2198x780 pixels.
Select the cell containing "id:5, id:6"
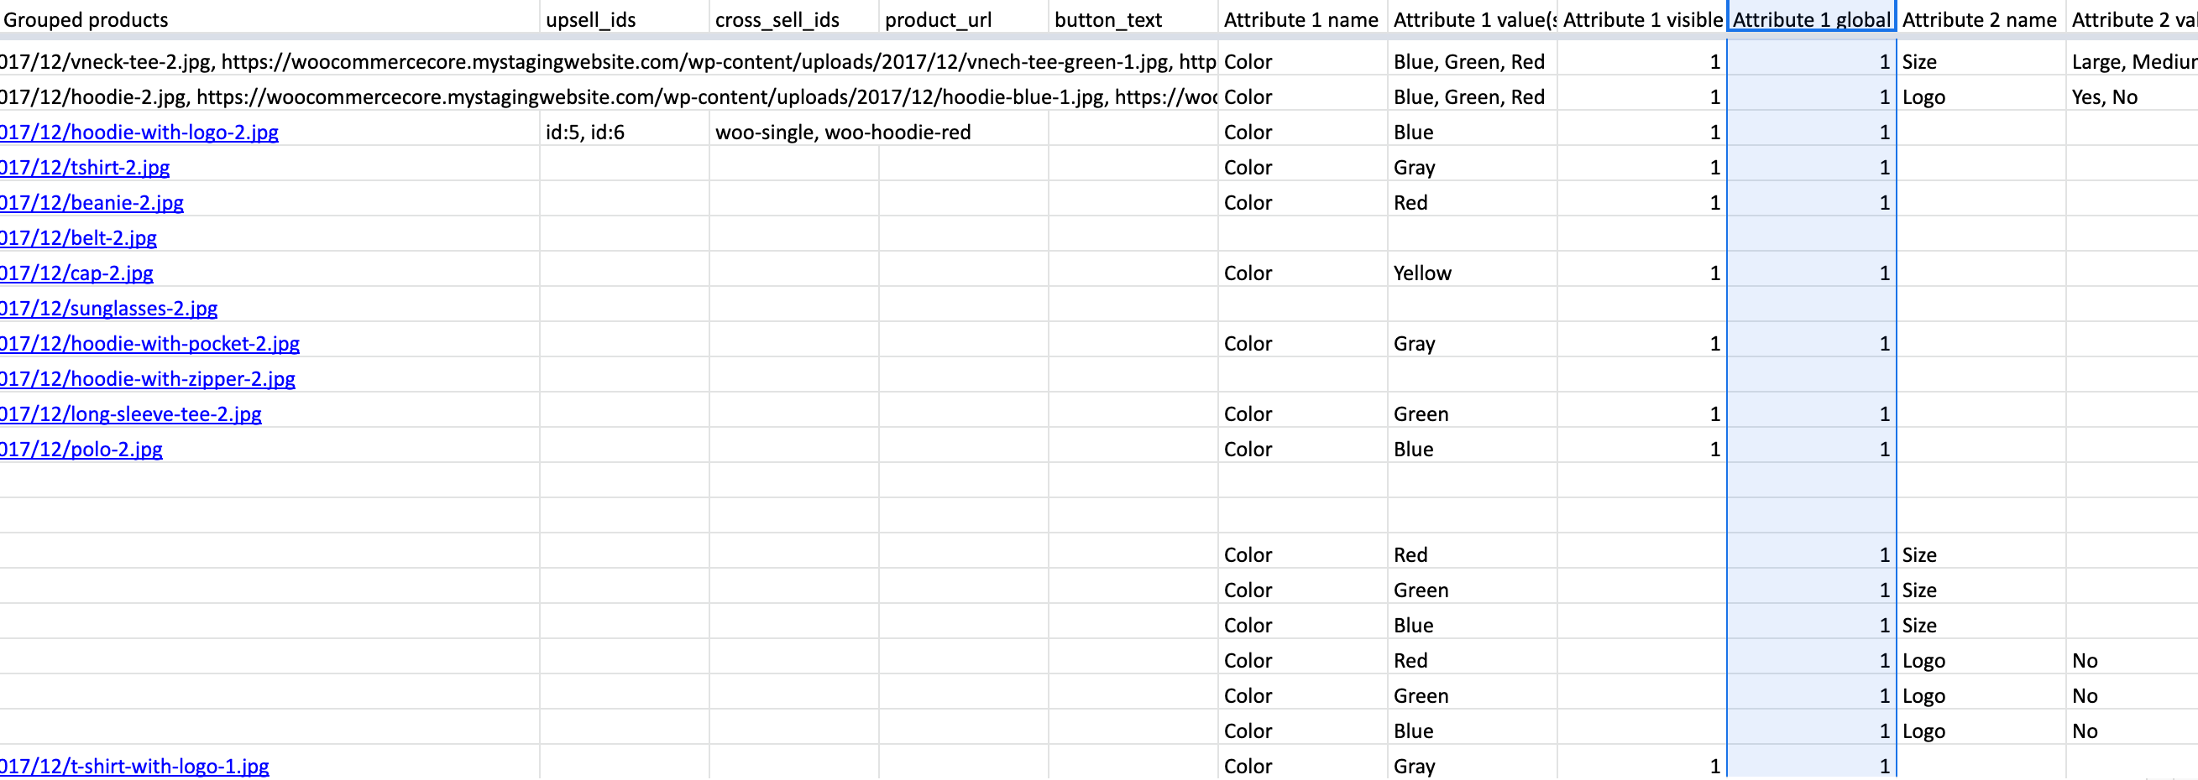point(585,133)
